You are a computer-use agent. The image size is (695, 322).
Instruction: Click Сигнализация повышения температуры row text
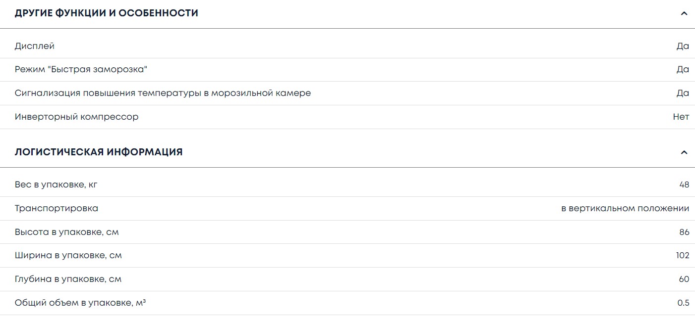(x=163, y=93)
